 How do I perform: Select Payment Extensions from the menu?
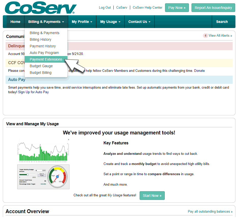click(x=46, y=59)
